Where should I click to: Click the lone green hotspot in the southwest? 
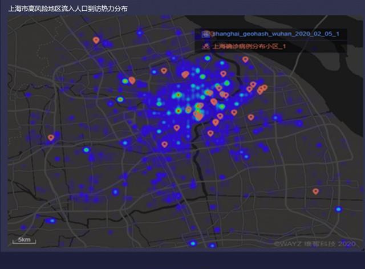(x=86, y=150)
